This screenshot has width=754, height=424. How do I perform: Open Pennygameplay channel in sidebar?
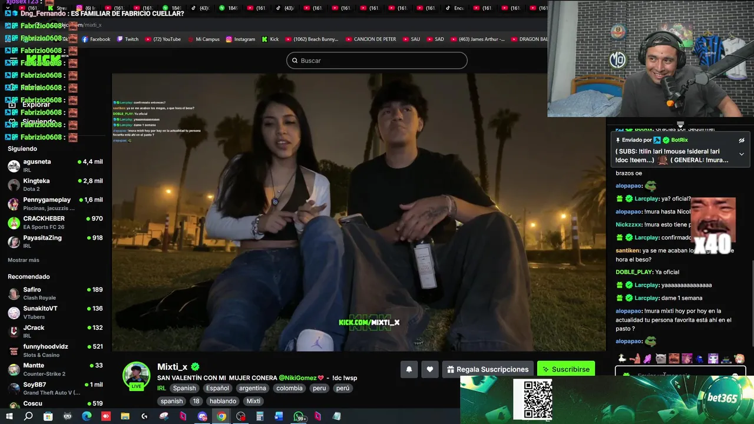coord(55,204)
